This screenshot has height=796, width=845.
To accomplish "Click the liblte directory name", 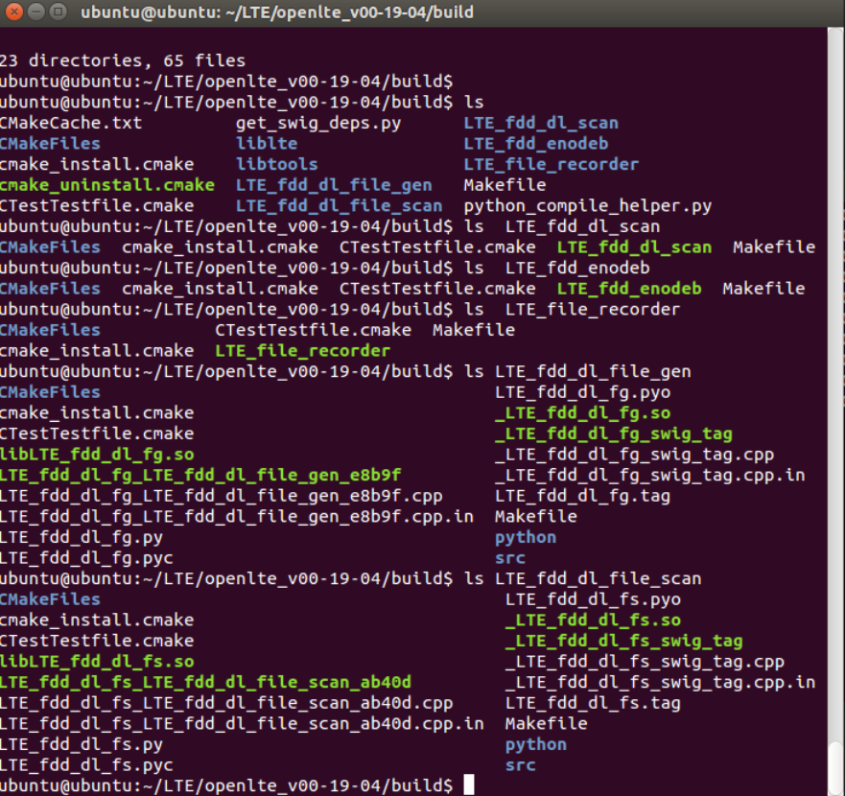I will click(267, 144).
